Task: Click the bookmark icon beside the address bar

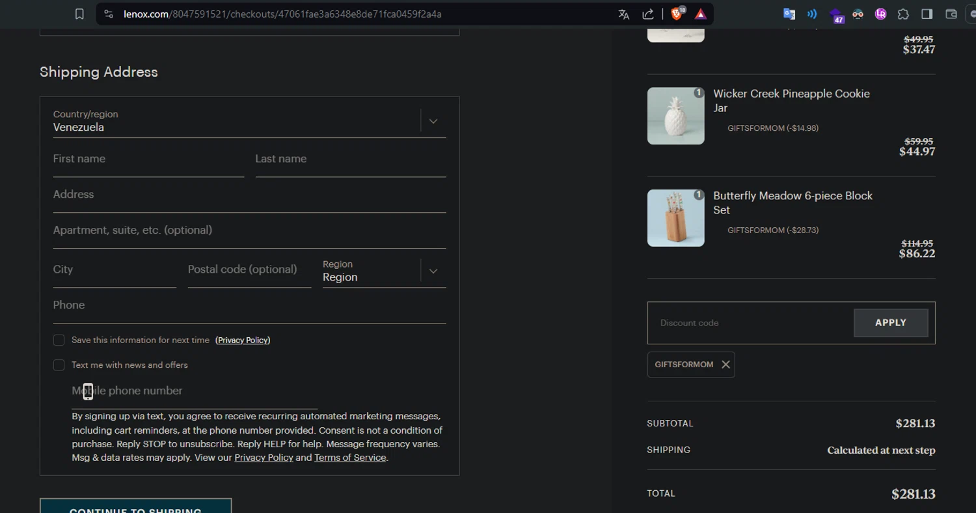Action: [x=79, y=14]
